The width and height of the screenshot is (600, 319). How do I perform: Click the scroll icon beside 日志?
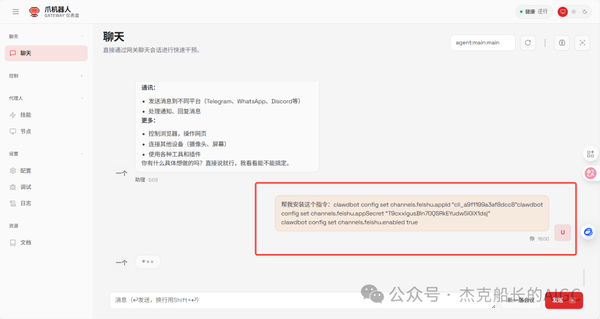pos(13,203)
